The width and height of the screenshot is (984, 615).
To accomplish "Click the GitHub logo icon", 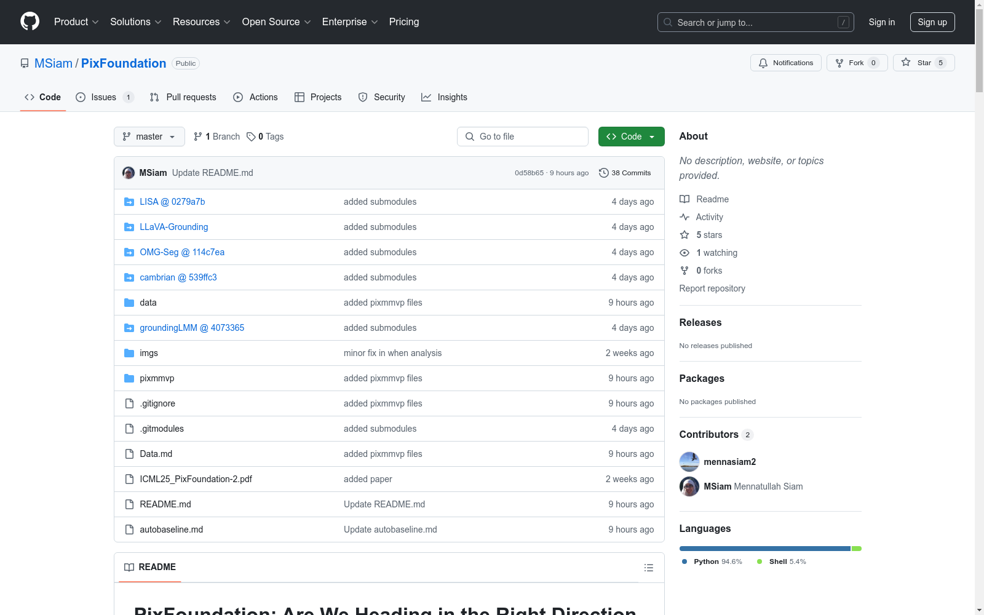I will [x=30, y=22].
